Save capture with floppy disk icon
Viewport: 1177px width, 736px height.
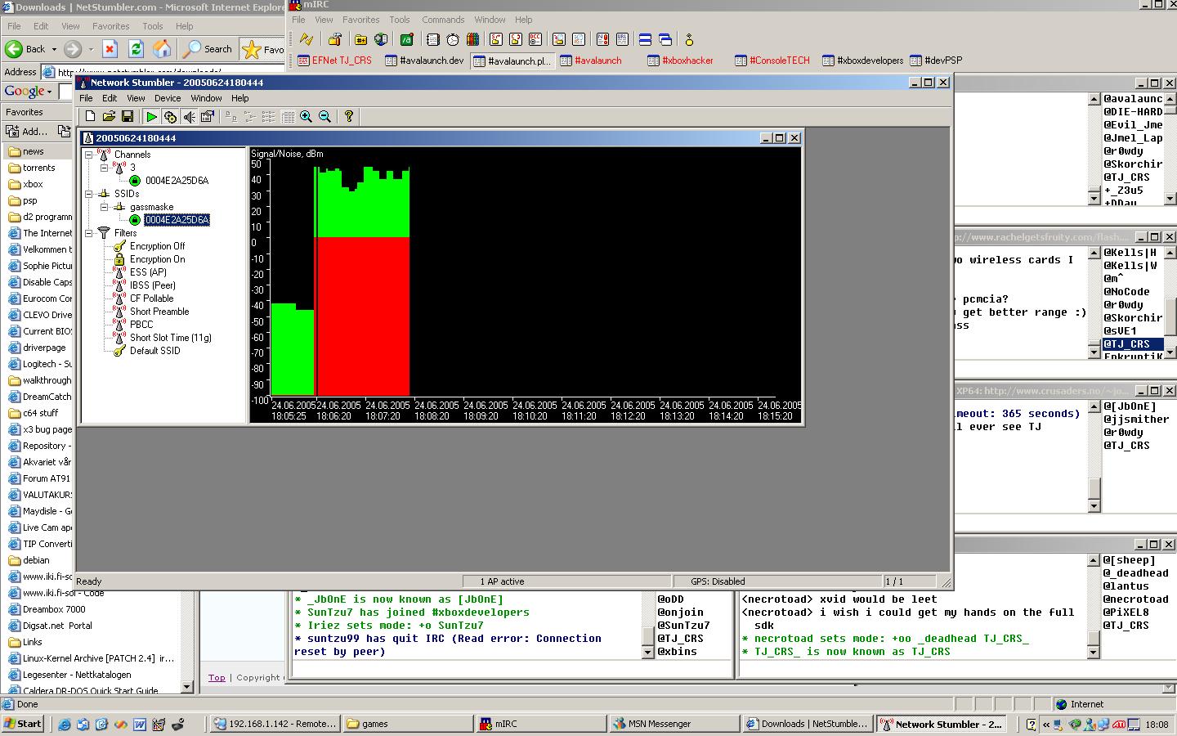128,117
